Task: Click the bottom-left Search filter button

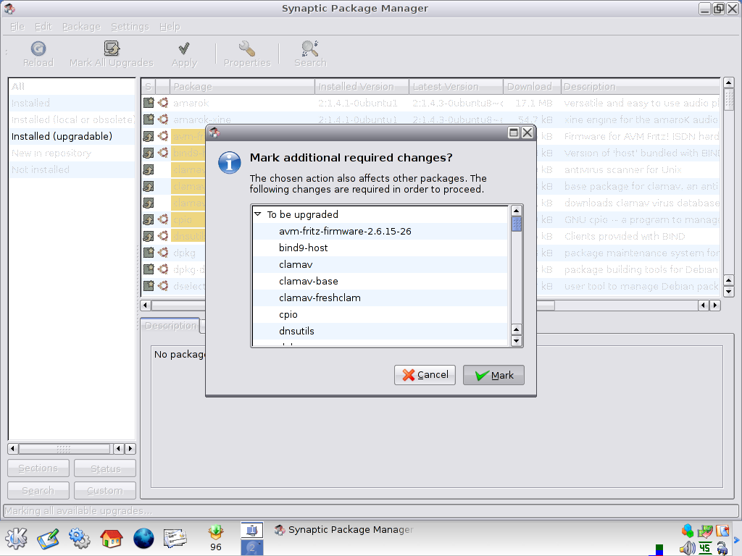Action: pyautogui.click(x=38, y=490)
